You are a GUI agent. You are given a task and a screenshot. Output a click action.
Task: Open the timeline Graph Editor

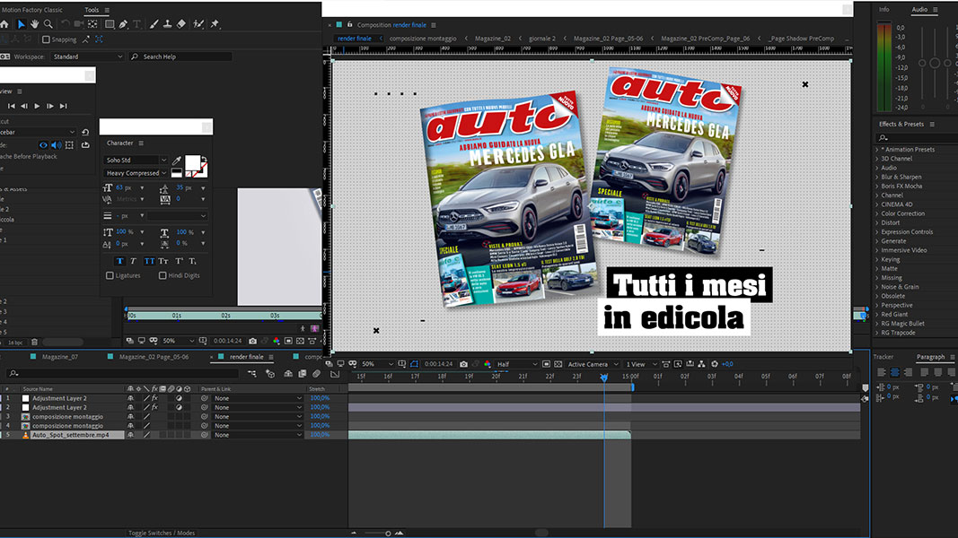pyautogui.click(x=335, y=373)
